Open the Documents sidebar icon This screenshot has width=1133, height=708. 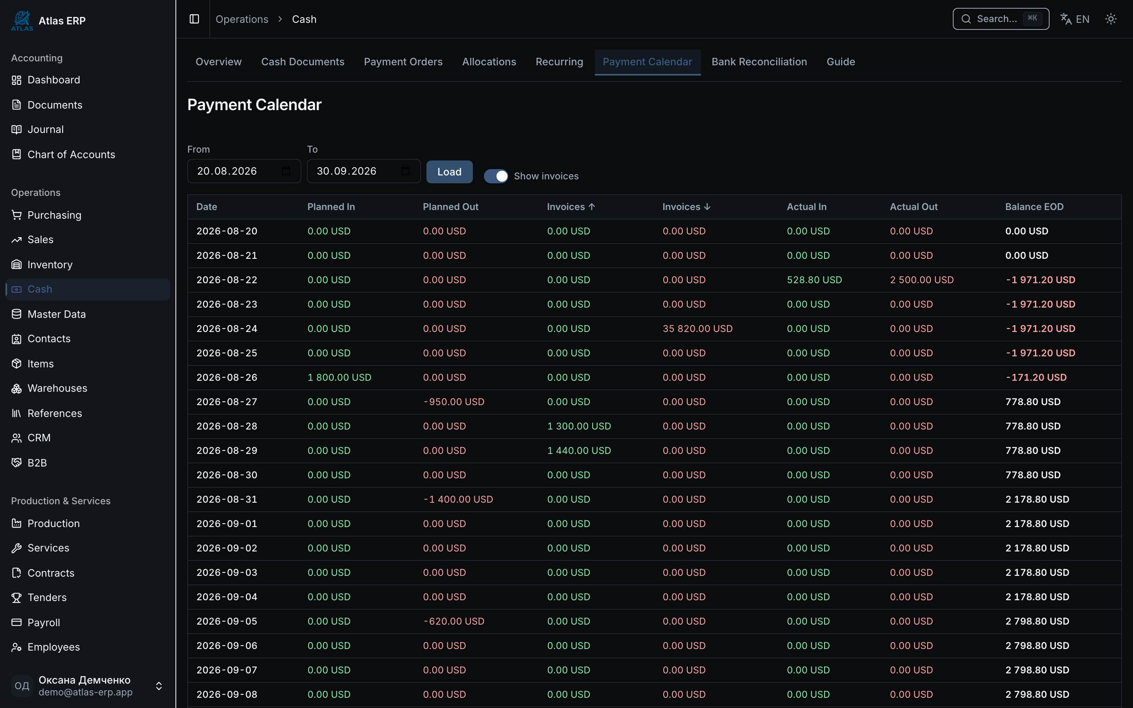pyautogui.click(x=17, y=105)
